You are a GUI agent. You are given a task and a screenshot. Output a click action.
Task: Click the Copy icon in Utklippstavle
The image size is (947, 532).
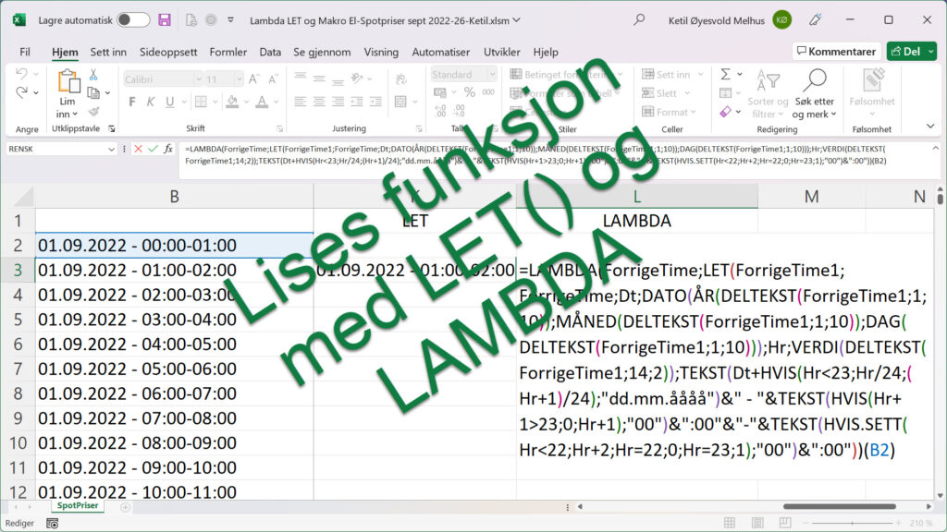point(93,93)
